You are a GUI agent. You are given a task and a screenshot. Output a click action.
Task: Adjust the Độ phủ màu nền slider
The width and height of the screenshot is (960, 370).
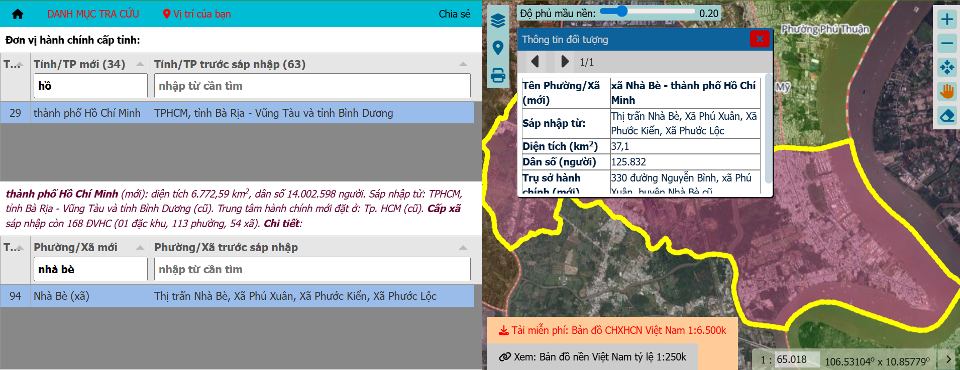622,12
